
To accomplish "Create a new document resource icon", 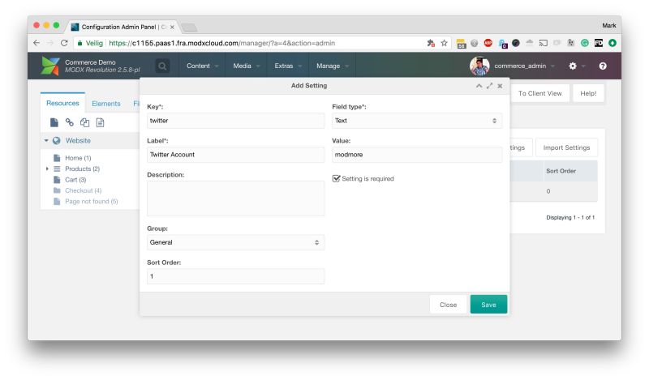I will click(x=54, y=122).
